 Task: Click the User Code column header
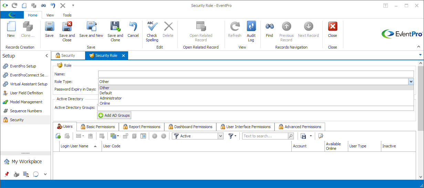pos(197,146)
